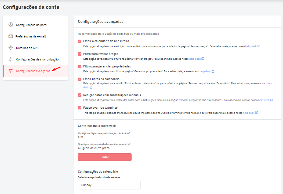The image size is (283, 194).
Task: Toggle Exibir notas no calendário checkbox
Action: pyautogui.click(x=79, y=79)
